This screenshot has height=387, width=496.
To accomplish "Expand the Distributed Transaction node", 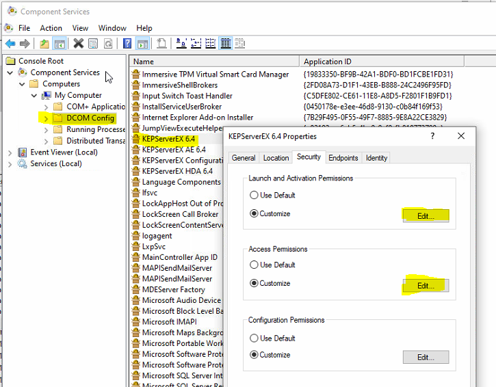I will 47,142.
